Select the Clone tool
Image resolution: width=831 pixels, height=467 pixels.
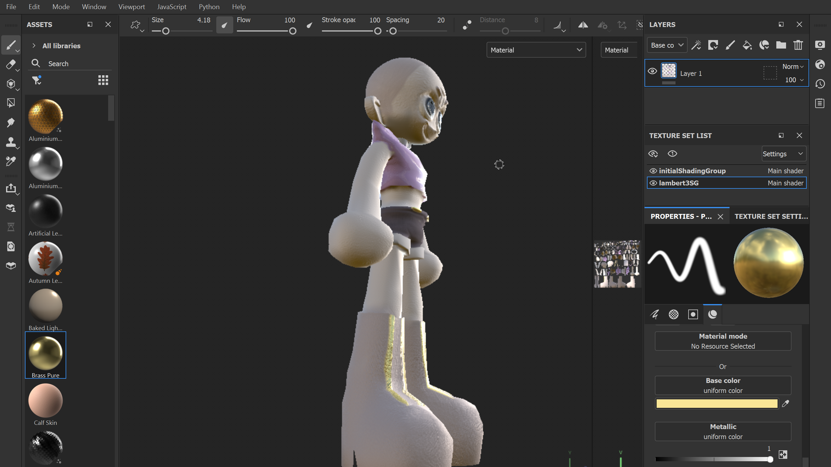[11, 142]
